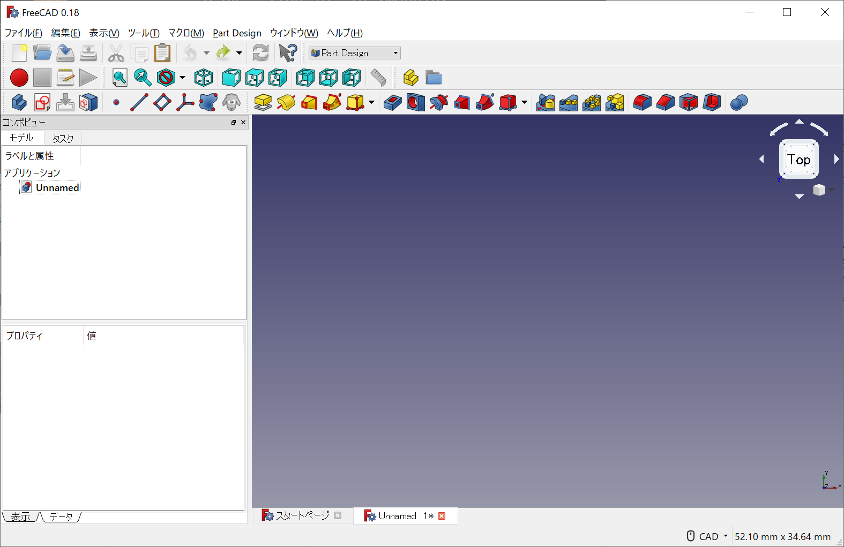
Task: Create a new Body icon
Action: (x=19, y=102)
